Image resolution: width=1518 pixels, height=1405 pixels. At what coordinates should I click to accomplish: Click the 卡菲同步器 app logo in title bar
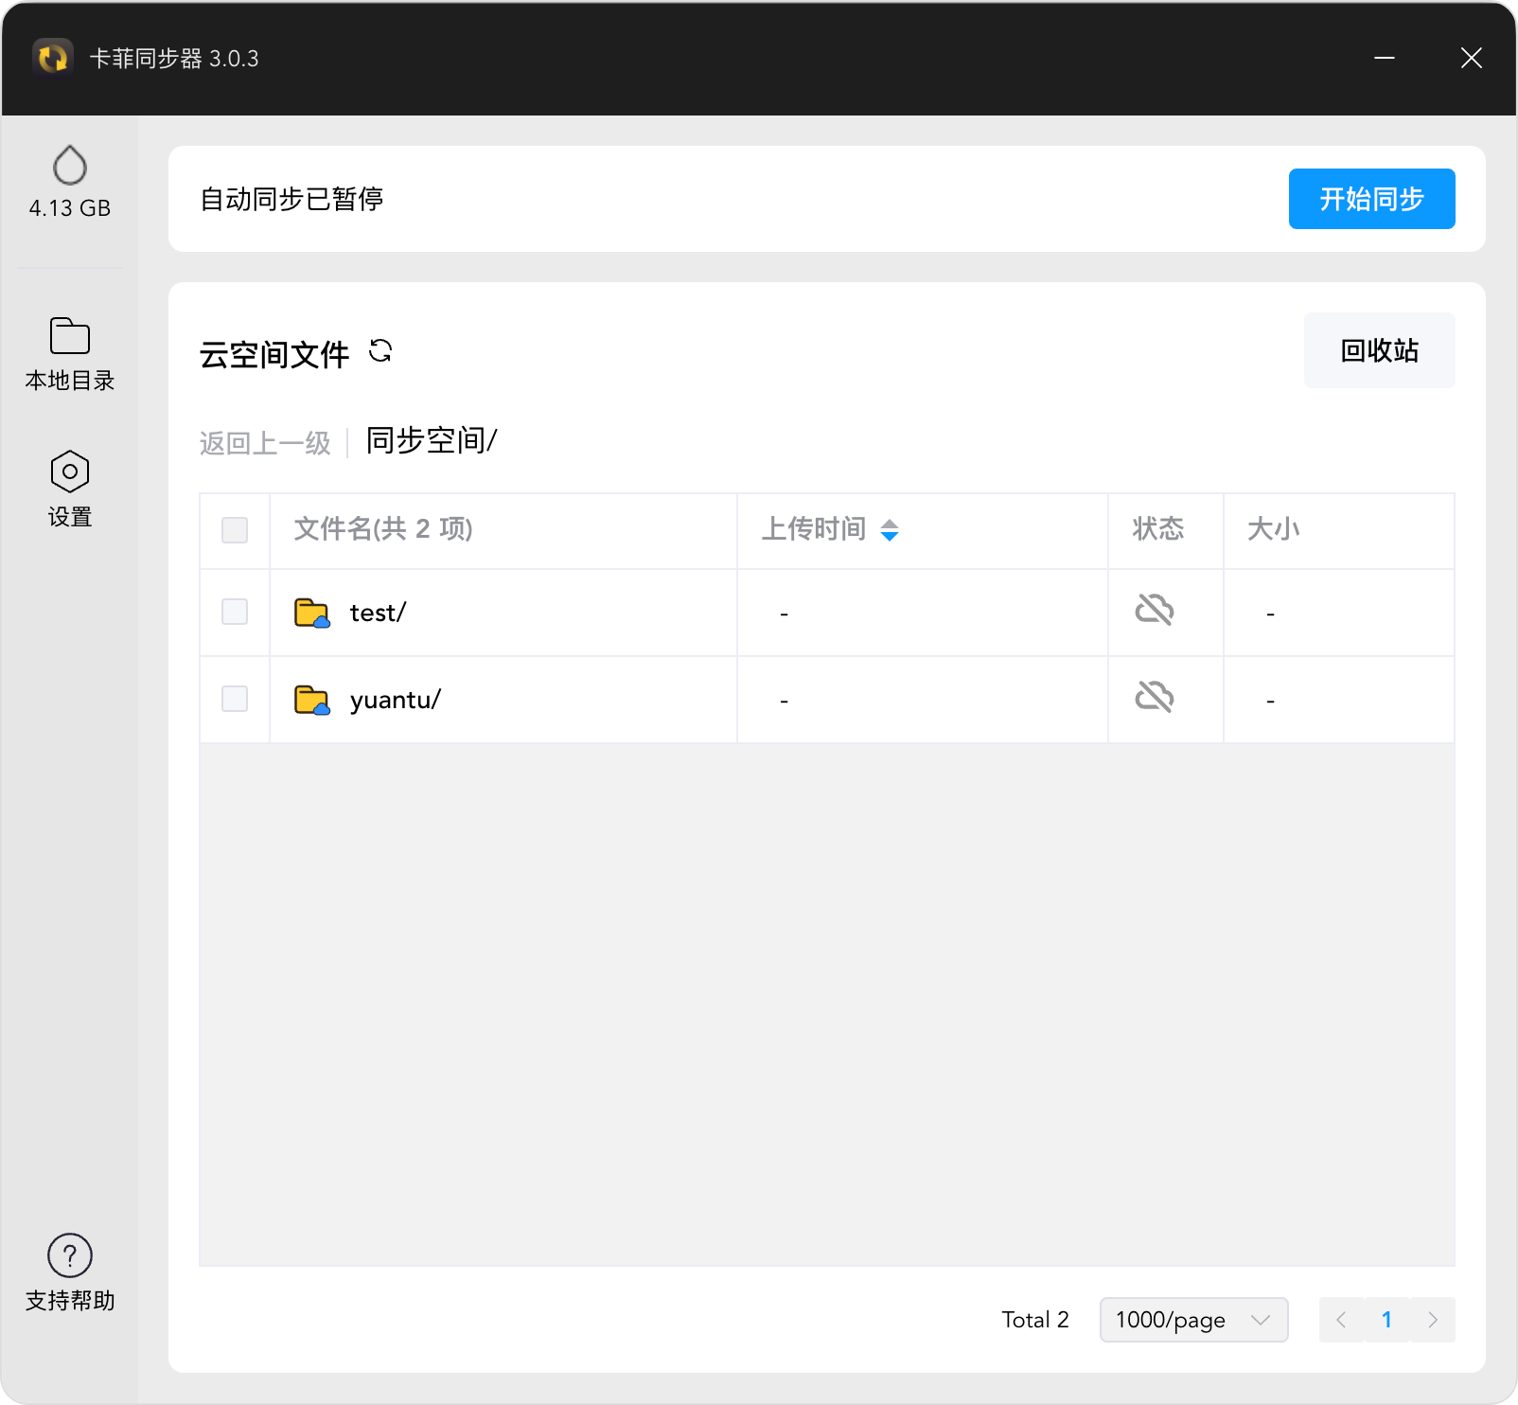point(53,58)
